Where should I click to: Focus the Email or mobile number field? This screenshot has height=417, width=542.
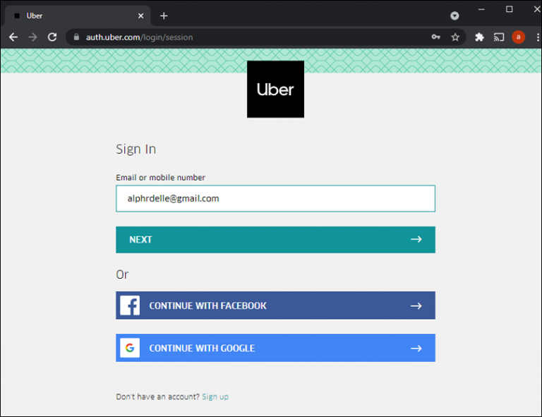pos(275,198)
